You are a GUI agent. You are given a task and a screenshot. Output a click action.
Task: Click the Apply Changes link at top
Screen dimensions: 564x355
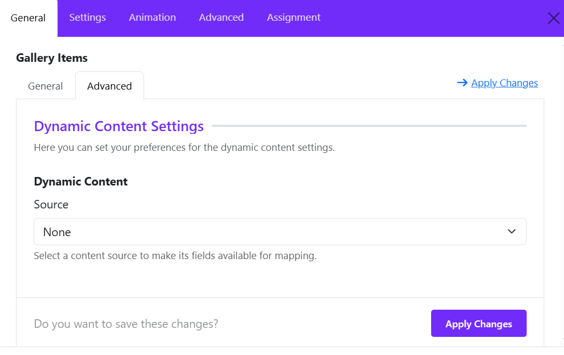coord(504,83)
